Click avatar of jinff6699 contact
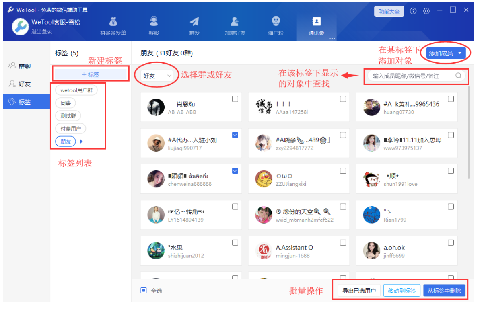Image resolution: width=484 pixels, height=314 pixels. (x=372, y=250)
